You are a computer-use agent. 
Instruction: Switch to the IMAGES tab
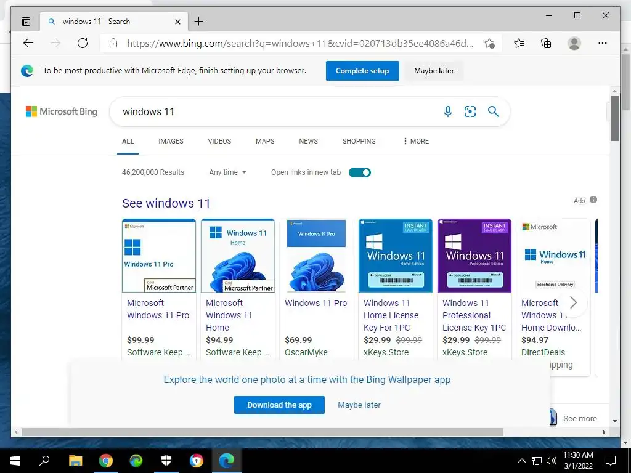[x=171, y=141]
